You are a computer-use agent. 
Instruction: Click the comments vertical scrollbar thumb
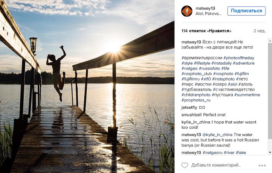click(270, 91)
